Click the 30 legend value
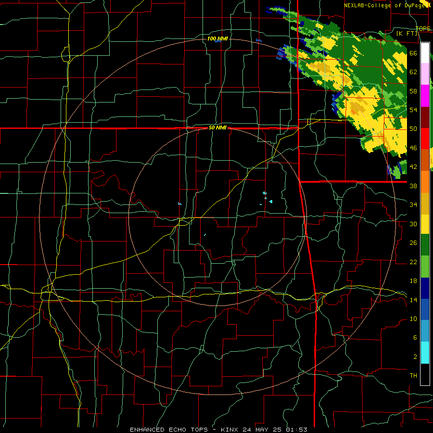 [x=413, y=224]
